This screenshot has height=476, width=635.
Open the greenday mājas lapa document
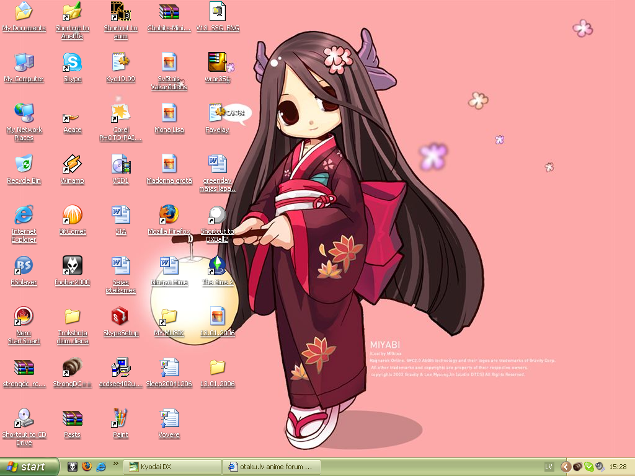tap(218, 164)
